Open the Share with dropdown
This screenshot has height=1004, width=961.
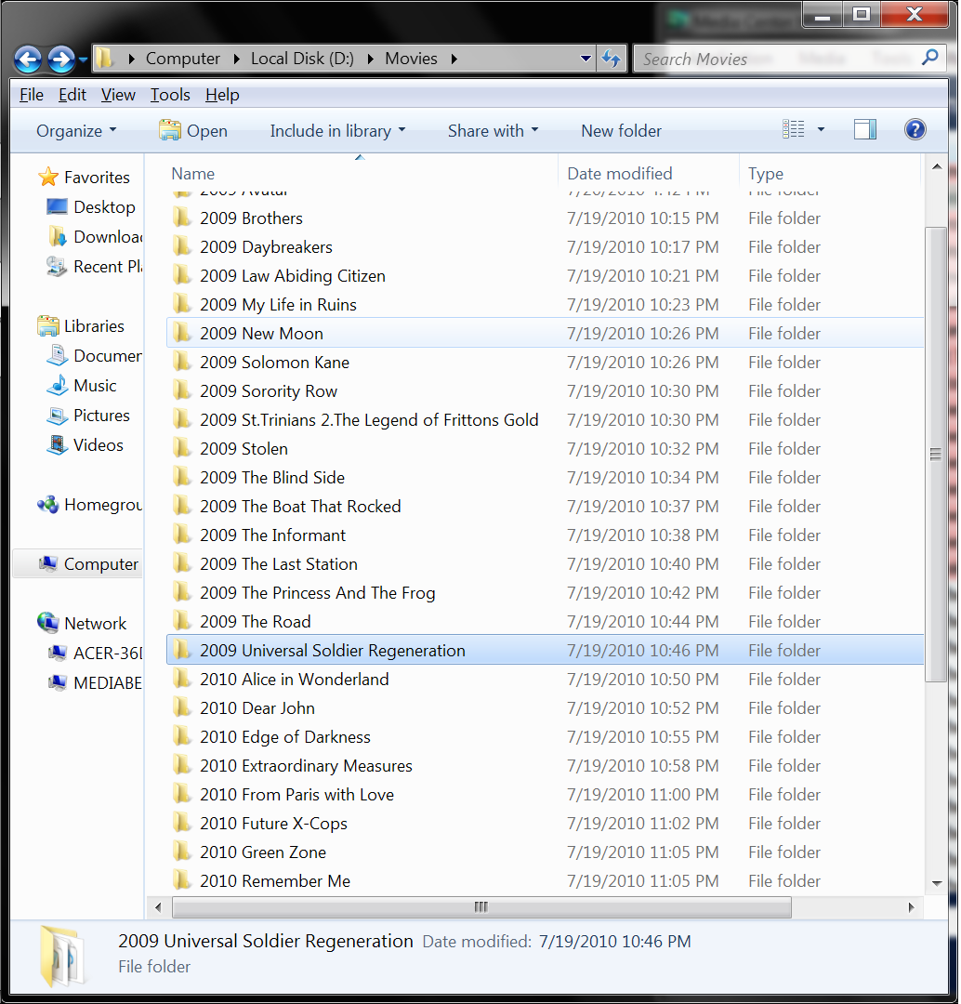click(493, 131)
